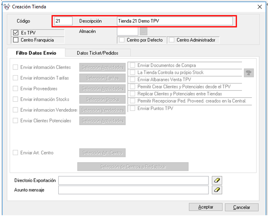Image resolution: width=269 pixels, height=217 pixels.
Task: Enable the Centro Franquicia checkbox
Action: [16, 40]
